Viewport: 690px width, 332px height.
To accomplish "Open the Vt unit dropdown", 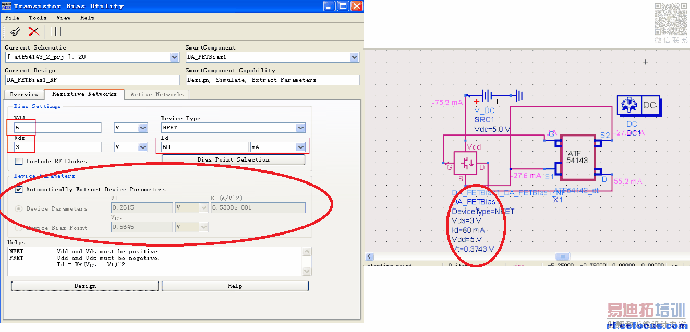I will (204, 208).
